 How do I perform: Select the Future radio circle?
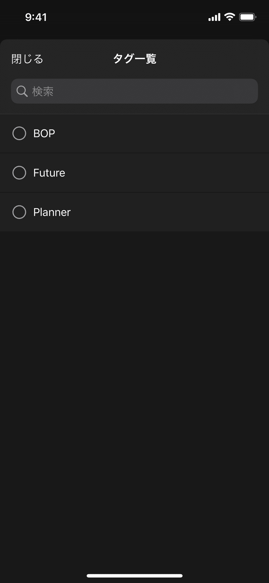(x=19, y=173)
